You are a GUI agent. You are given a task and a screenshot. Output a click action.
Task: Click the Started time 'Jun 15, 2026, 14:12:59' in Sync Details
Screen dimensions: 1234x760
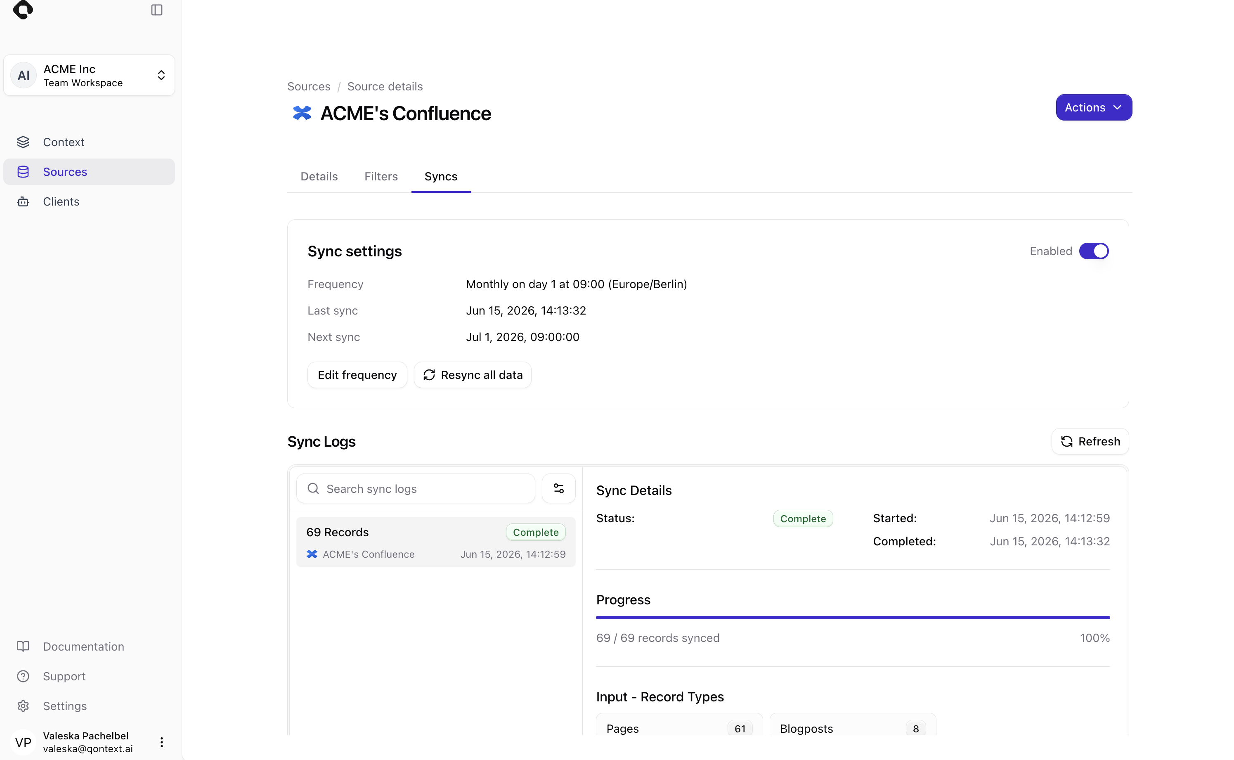[1050, 518]
